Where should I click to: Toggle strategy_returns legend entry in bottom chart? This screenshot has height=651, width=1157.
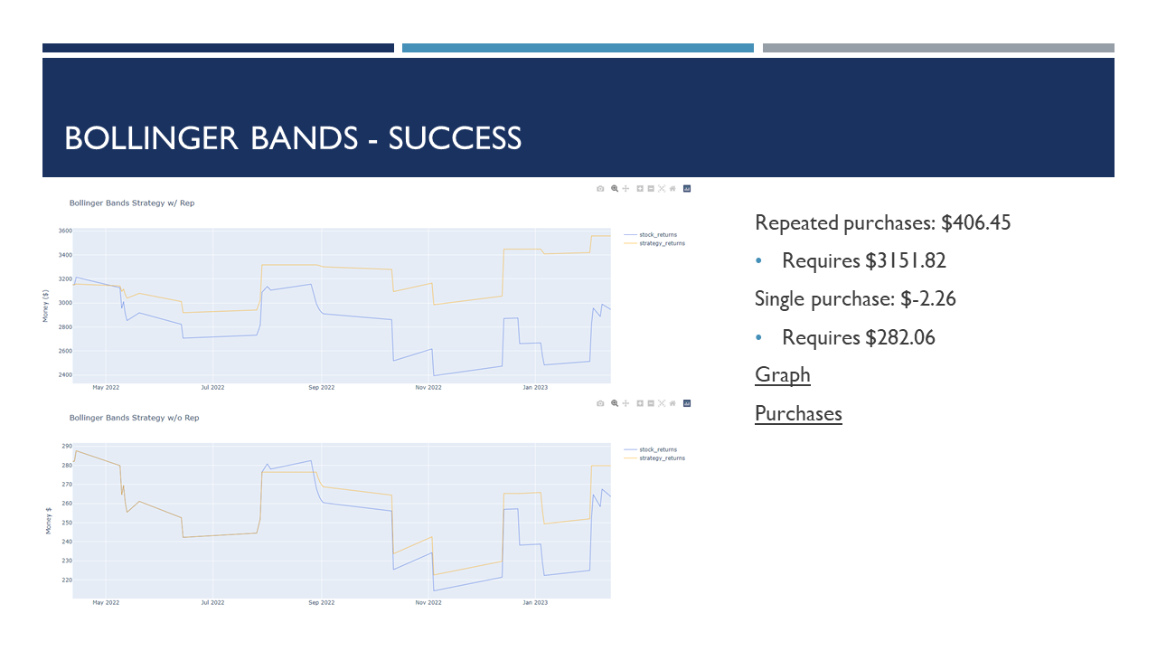662,458
